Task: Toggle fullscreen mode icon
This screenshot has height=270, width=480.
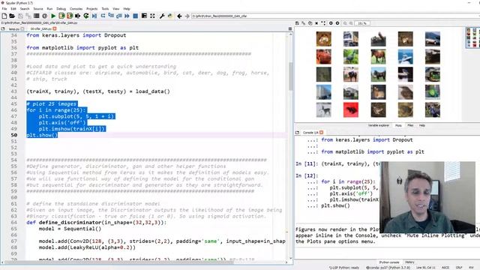Action: (152, 16)
